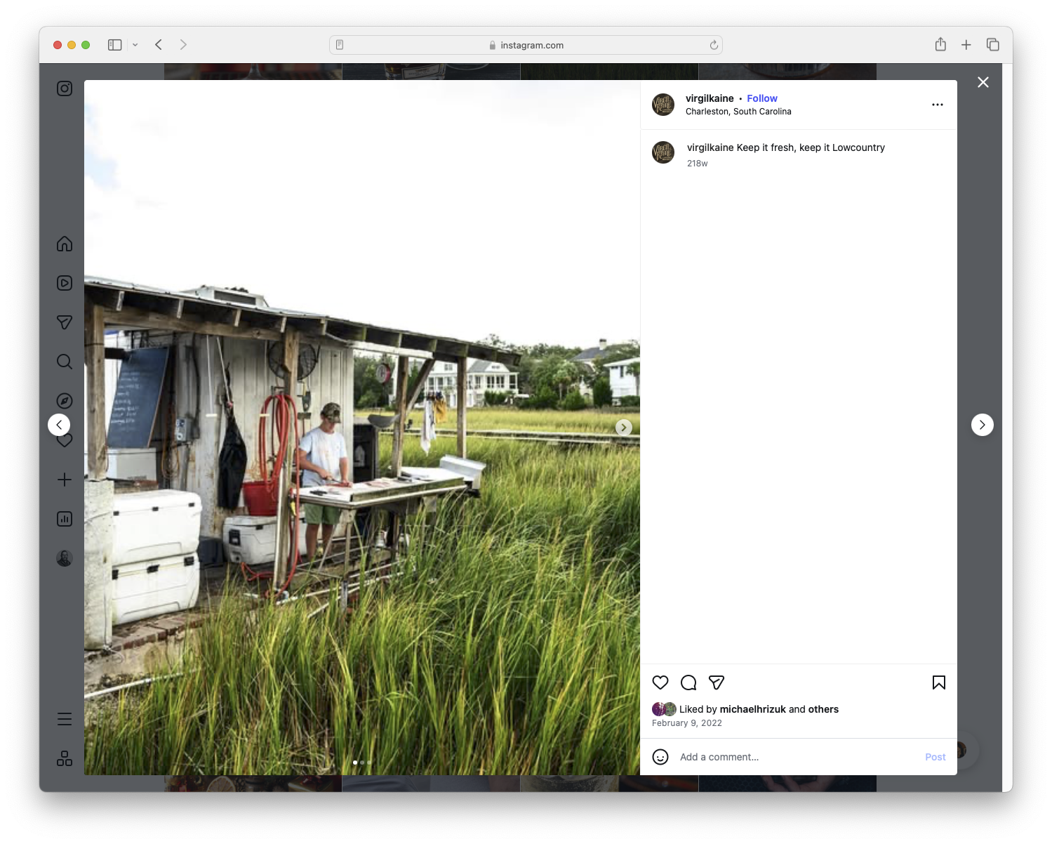Click the February 9, 2022 date
This screenshot has width=1052, height=844.
687,723
